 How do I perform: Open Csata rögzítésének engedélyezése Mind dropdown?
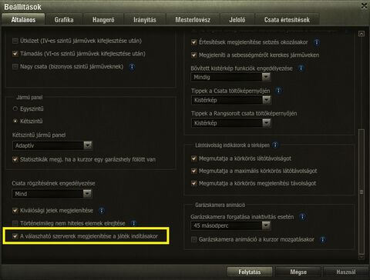click(x=52, y=194)
